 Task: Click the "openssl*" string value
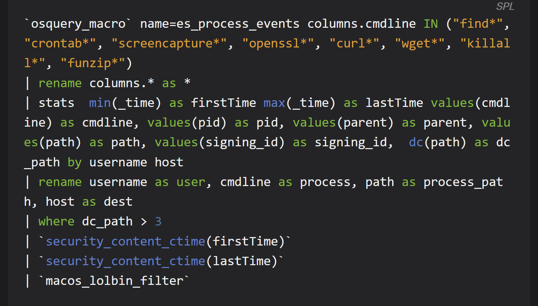[278, 44]
